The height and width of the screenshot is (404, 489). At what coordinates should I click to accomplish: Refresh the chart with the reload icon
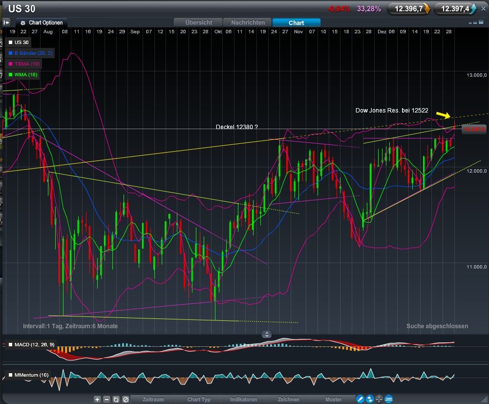pyautogui.click(x=115, y=399)
